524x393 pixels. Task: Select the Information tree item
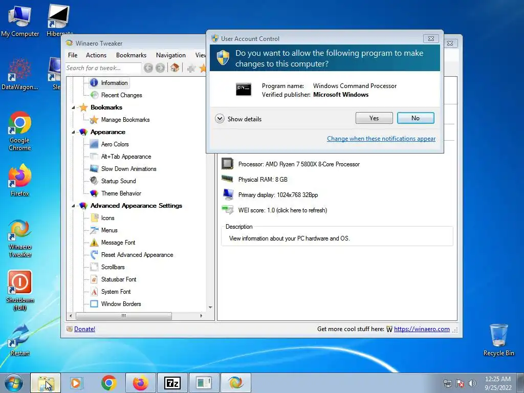tap(110, 83)
